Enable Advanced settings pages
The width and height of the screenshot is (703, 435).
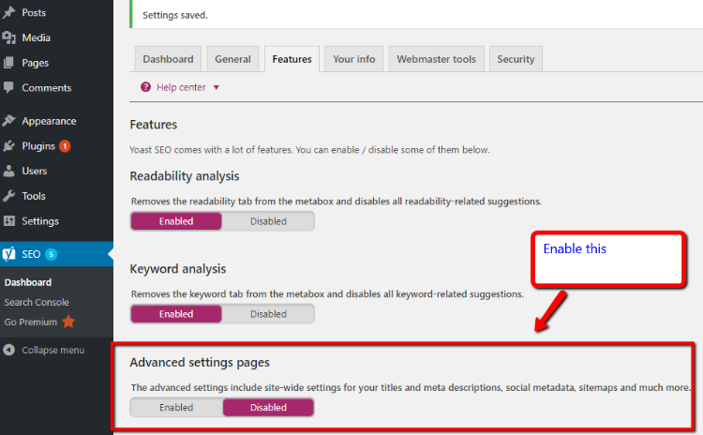[x=176, y=407]
